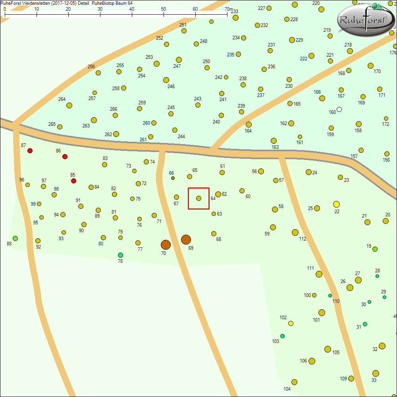This screenshot has width=397, height=397.
Task: Select the large brown tree marker 70
Action: (x=166, y=245)
